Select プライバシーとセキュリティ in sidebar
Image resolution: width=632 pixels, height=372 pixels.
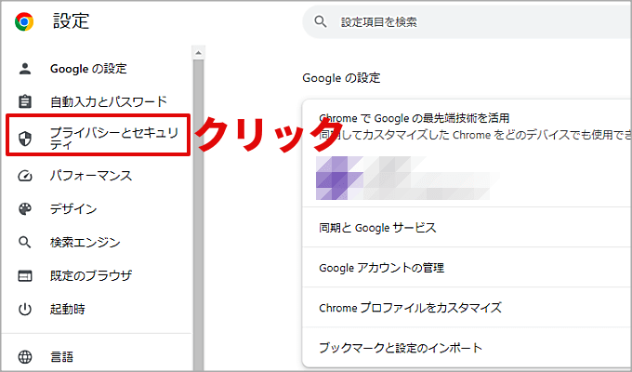(114, 138)
